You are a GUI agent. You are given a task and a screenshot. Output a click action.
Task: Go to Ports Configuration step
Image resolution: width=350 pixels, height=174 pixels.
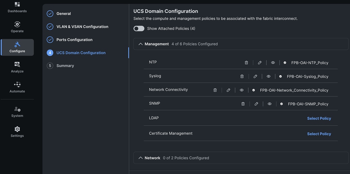click(x=74, y=40)
